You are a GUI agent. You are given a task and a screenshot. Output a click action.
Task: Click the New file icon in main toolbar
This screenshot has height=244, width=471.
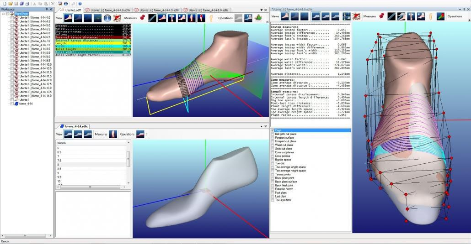[5, 4]
